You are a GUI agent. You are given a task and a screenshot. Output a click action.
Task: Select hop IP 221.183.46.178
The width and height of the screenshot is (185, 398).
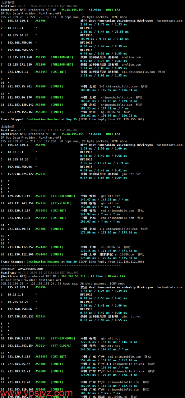click(x=20, y=97)
